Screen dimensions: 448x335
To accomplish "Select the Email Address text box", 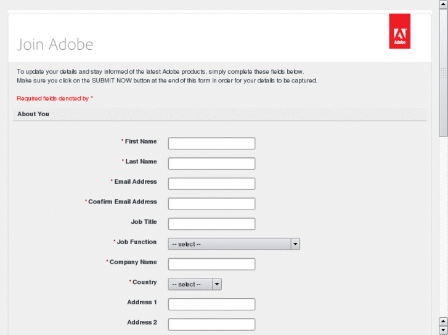I will click(211, 184).
